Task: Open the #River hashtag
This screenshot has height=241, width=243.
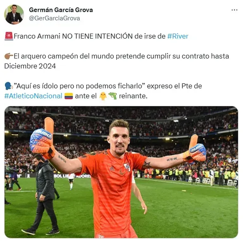Action: pyautogui.click(x=178, y=36)
